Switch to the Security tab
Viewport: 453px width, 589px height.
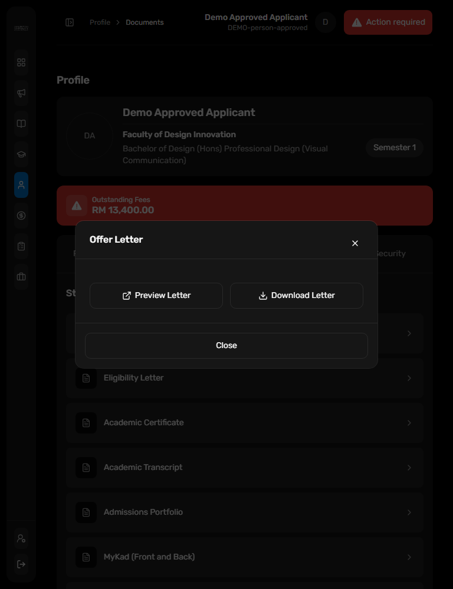coord(391,253)
